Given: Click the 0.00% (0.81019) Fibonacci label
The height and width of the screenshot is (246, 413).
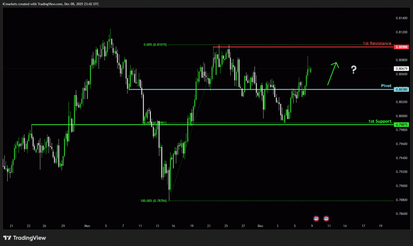Looking at the screenshot, I should tap(155, 44).
